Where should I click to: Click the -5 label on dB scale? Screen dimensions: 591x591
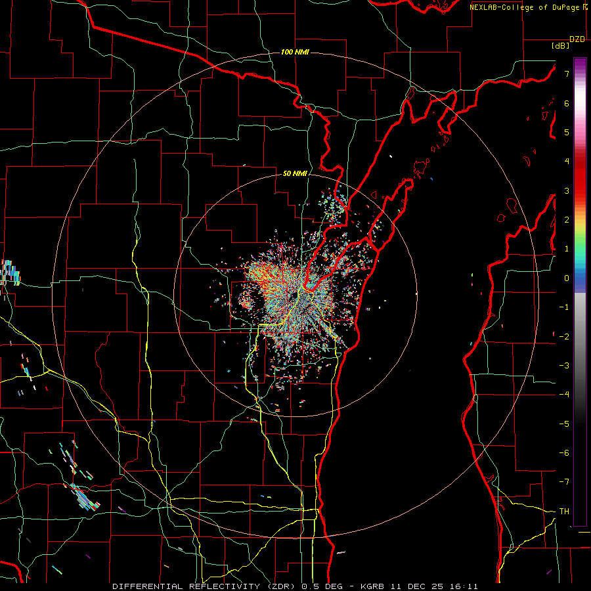point(564,424)
